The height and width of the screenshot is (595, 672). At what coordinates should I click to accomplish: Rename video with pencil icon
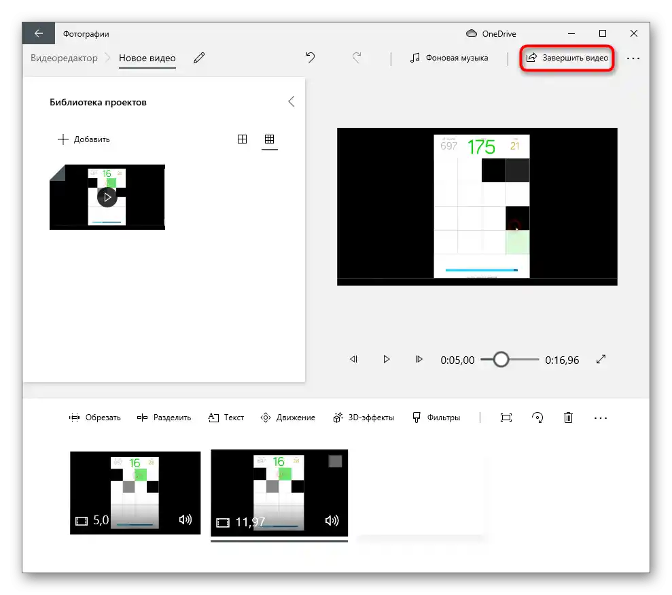click(x=199, y=58)
